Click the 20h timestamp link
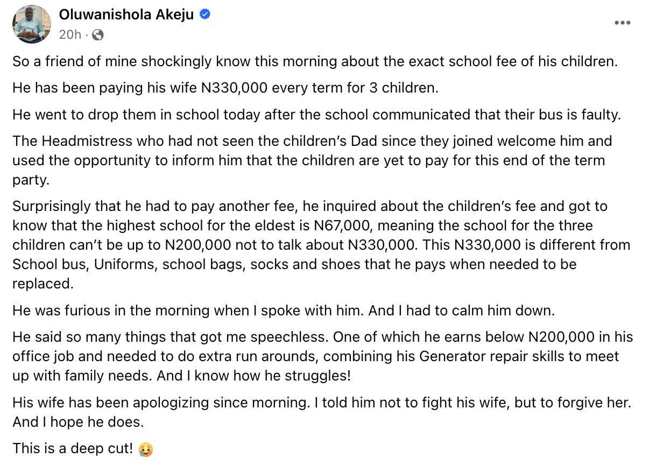The height and width of the screenshot is (465, 649). [69, 34]
